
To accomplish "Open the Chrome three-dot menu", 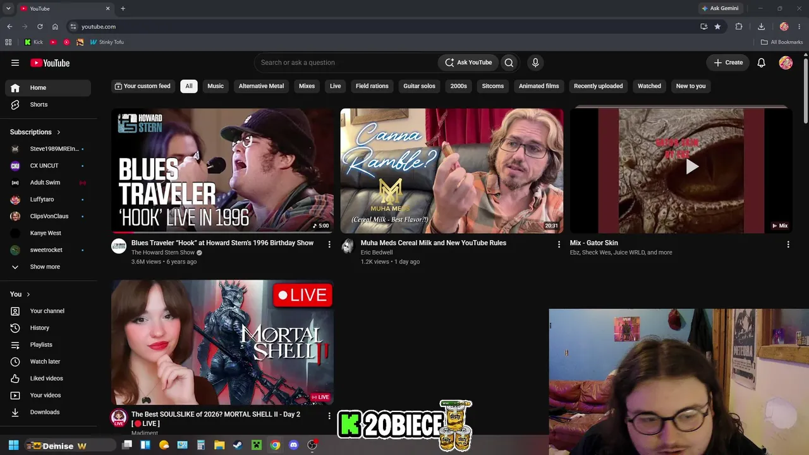I will (800, 27).
